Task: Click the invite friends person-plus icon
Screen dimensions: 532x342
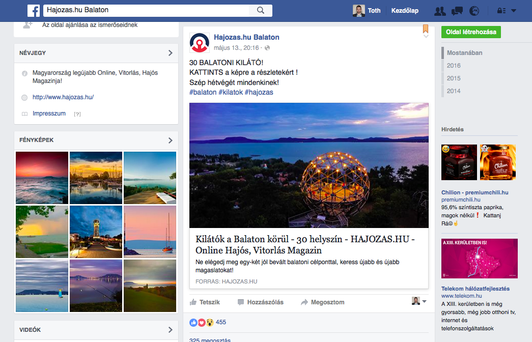Action: (27, 25)
